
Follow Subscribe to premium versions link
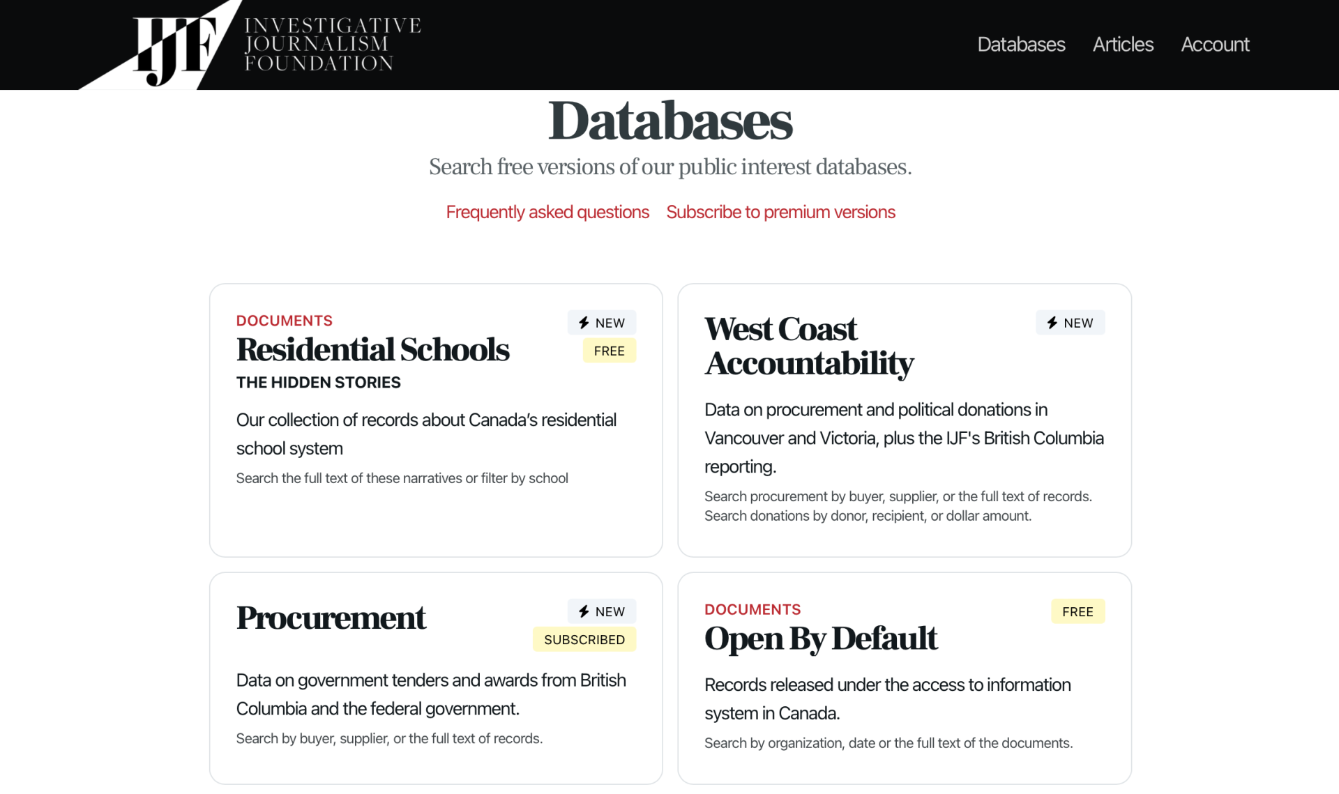[x=780, y=212]
